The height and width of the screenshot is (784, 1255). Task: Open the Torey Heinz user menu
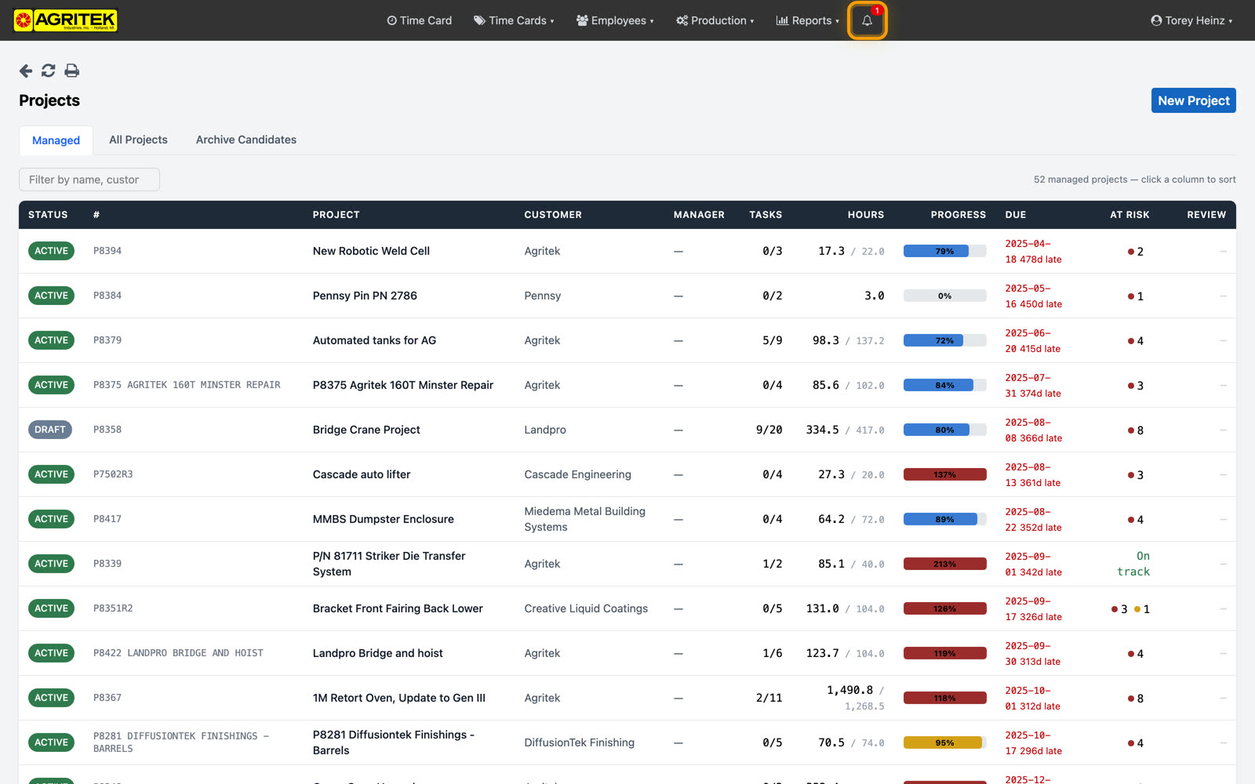[1191, 20]
